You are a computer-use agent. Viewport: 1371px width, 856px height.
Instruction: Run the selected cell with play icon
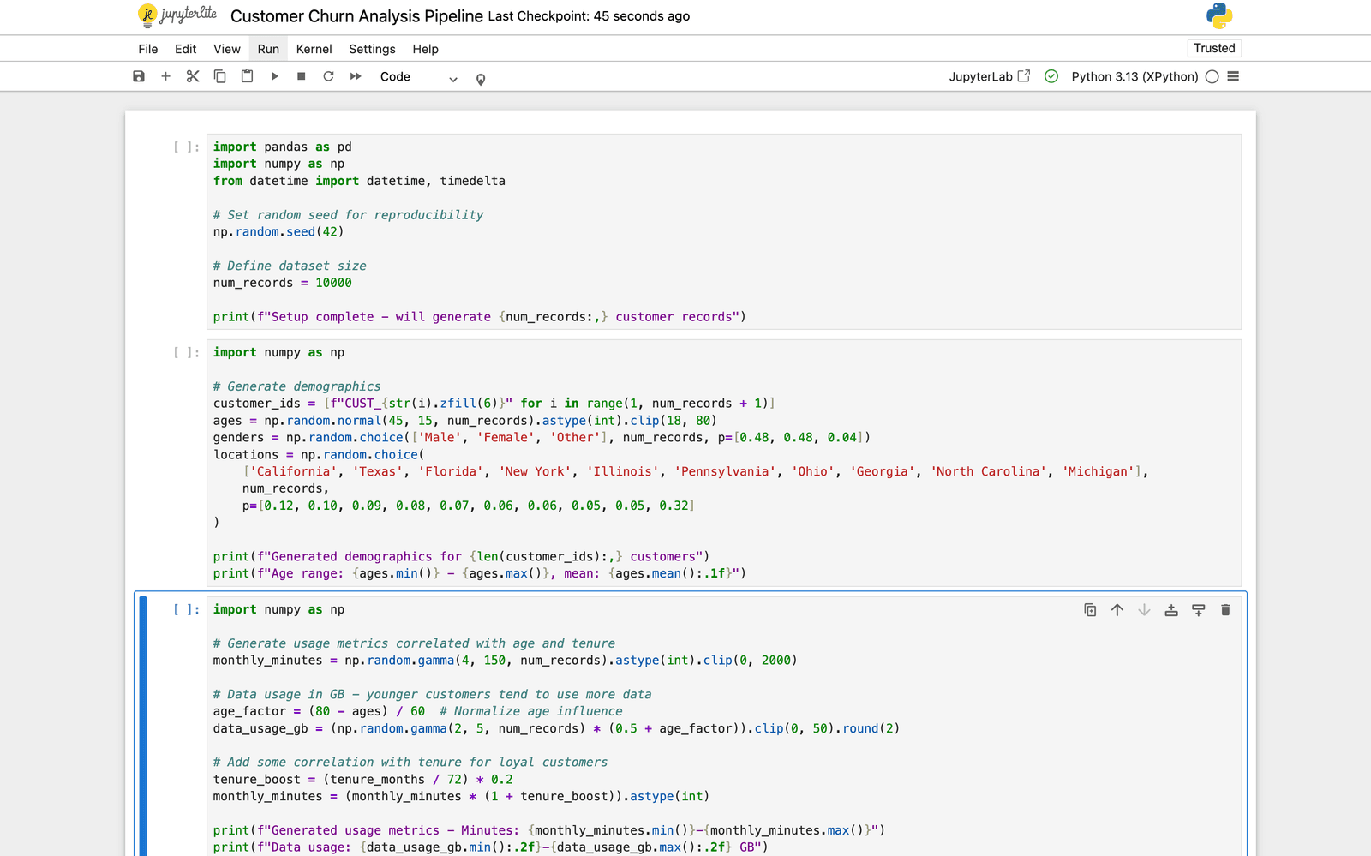[x=274, y=76]
